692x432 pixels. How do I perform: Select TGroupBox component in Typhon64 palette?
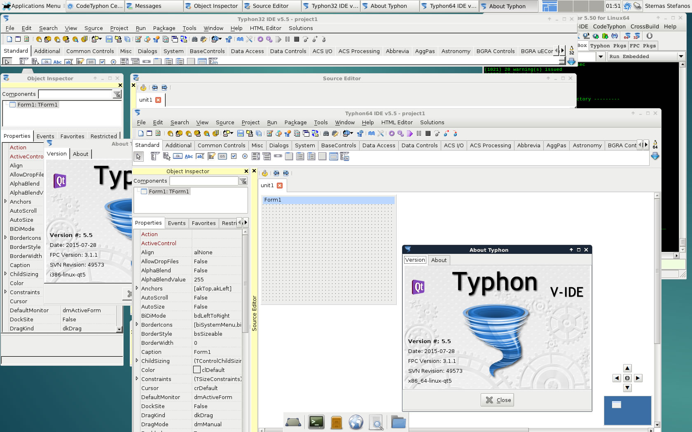click(289, 156)
